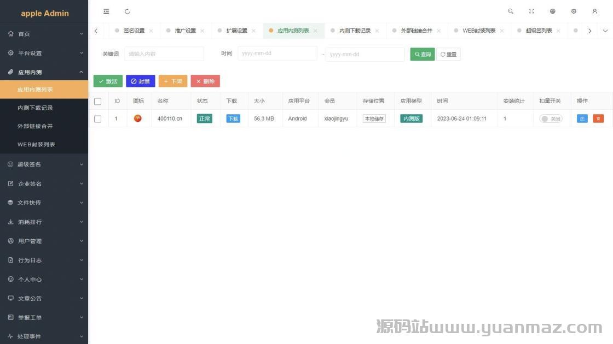Expand the 文件快传 sidebar menu

coord(44,203)
